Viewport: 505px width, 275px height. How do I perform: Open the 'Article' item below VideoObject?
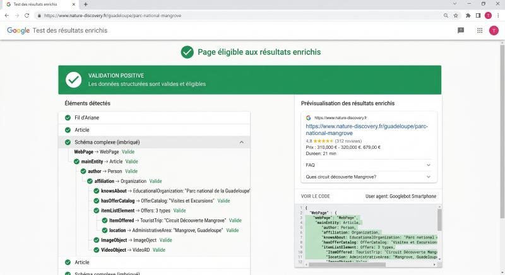pyautogui.click(x=154, y=262)
